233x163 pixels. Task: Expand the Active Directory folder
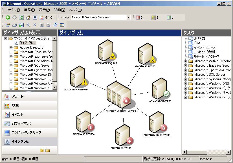click(11, 48)
